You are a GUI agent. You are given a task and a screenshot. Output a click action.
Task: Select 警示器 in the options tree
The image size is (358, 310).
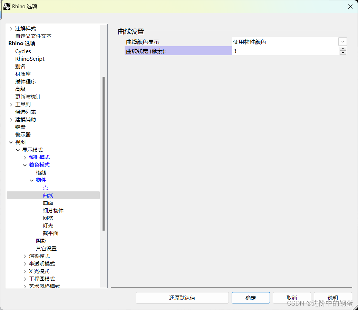coord(23,134)
